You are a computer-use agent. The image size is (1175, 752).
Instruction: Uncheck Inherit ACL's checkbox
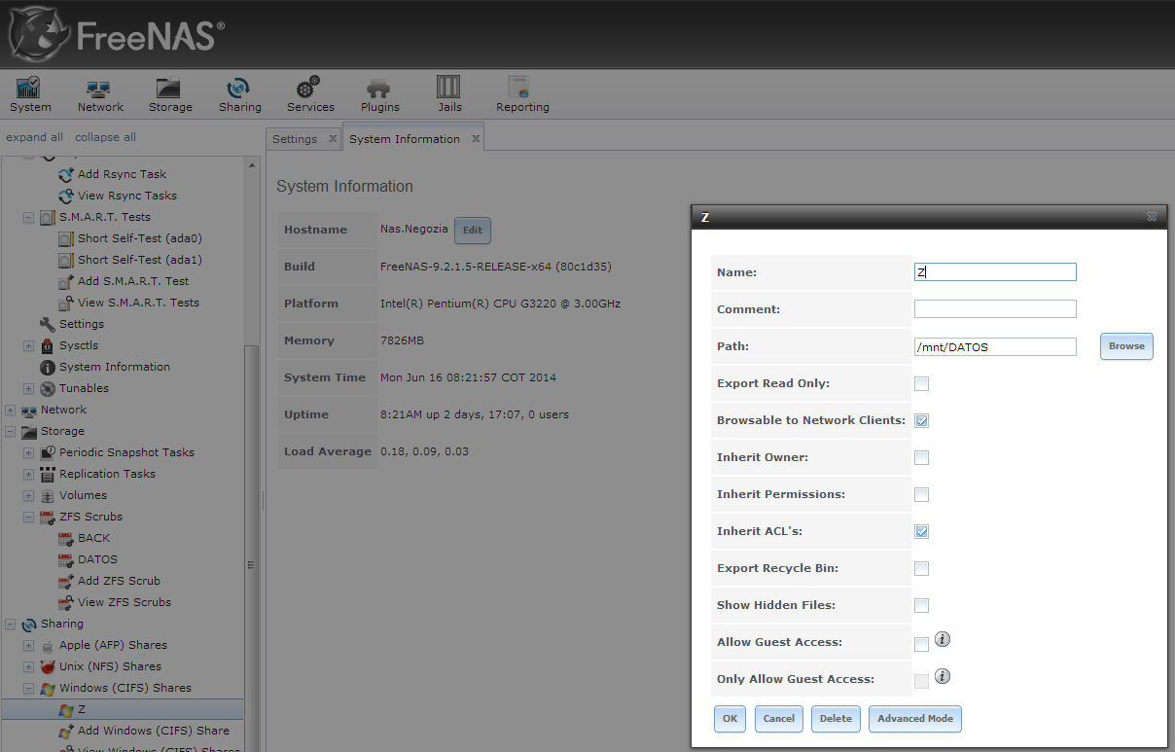pos(921,531)
